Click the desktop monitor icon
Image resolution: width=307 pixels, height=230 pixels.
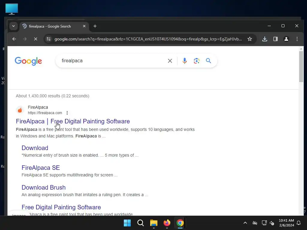click(12, 9)
